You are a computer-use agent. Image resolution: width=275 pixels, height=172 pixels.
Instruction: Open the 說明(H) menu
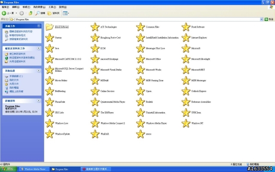point(63,7)
